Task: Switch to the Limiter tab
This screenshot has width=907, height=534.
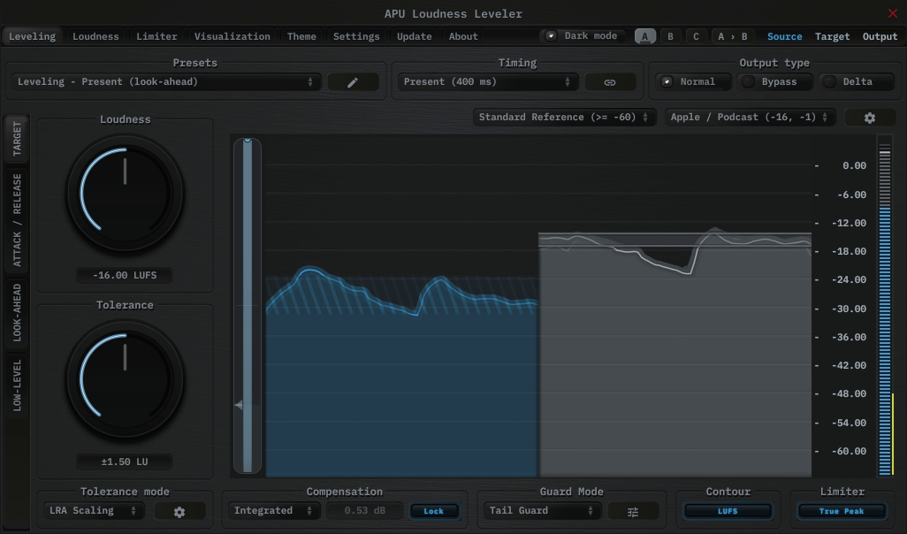Action: [156, 36]
